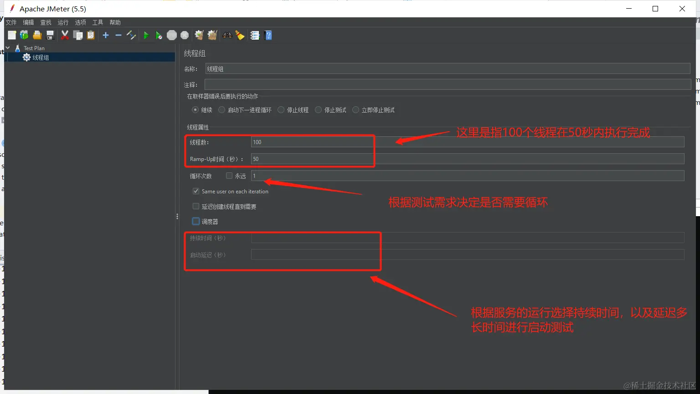Click the Ramp-Up时间 field showing 50
The image size is (700, 394).
click(468, 159)
